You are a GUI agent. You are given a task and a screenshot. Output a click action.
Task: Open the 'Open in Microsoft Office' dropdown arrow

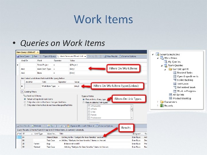tap(93, 126)
